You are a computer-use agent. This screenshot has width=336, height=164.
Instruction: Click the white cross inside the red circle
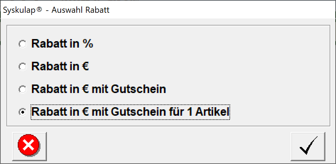pyautogui.click(x=28, y=145)
